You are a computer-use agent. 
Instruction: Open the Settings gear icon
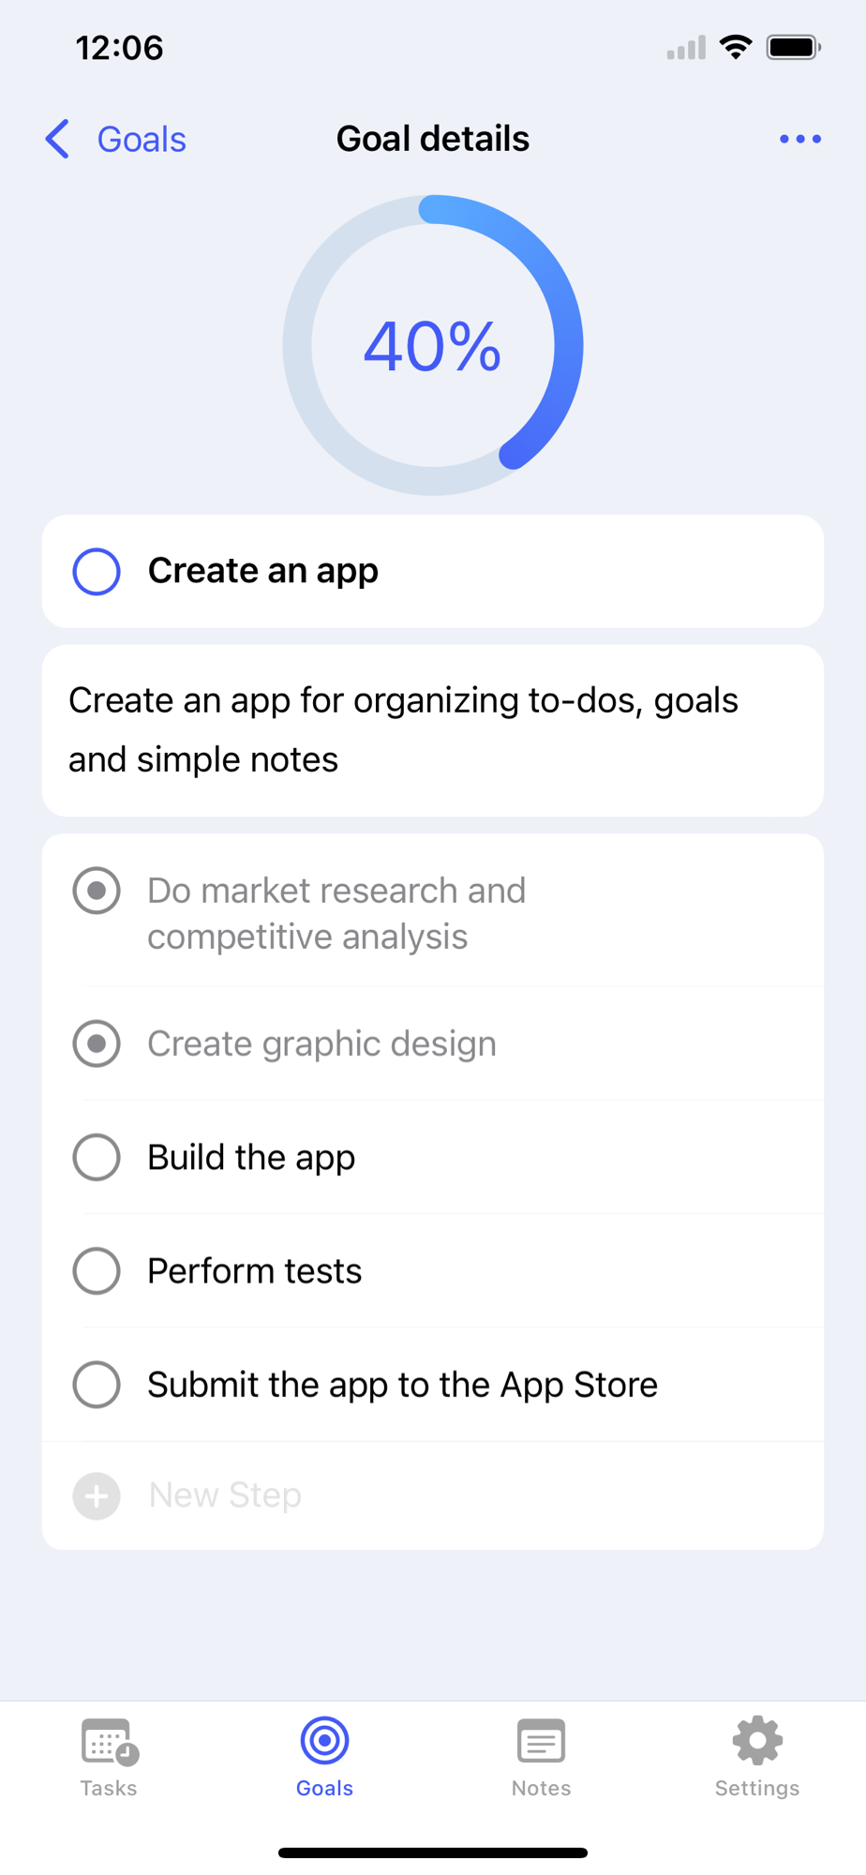[x=757, y=1741]
